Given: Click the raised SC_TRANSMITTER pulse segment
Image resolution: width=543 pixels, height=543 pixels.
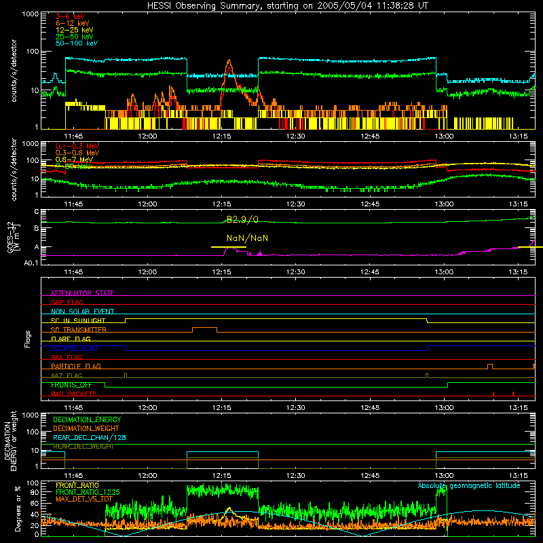Looking at the screenshot, I should point(205,328).
